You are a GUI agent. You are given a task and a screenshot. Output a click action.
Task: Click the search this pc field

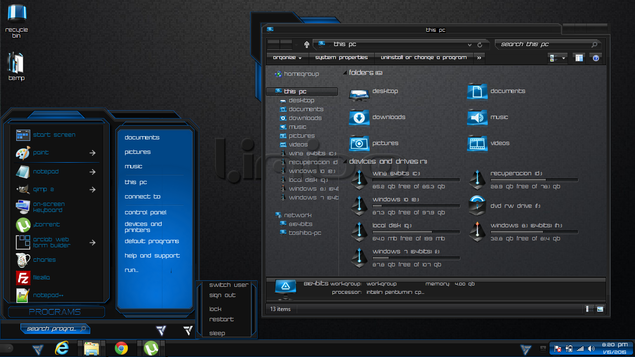click(x=548, y=45)
